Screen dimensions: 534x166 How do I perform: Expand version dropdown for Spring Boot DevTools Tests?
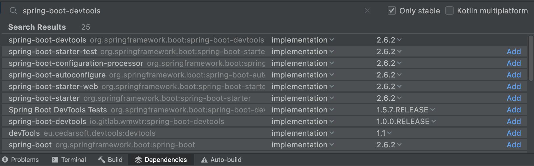click(433, 110)
